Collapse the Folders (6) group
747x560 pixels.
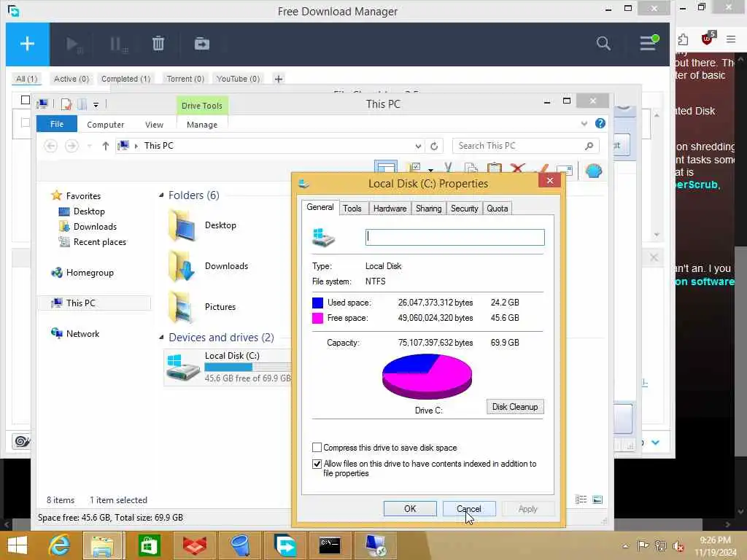(161, 195)
